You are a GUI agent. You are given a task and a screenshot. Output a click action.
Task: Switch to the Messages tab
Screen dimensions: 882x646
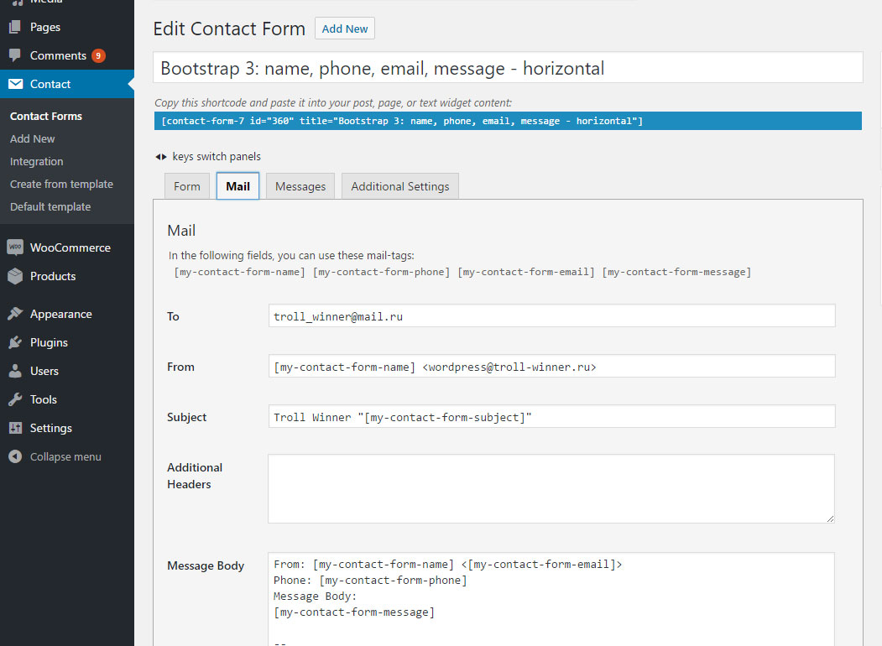pyautogui.click(x=300, y=186)
